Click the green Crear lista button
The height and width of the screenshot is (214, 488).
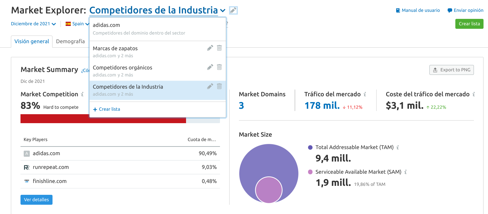click(469, 24)
